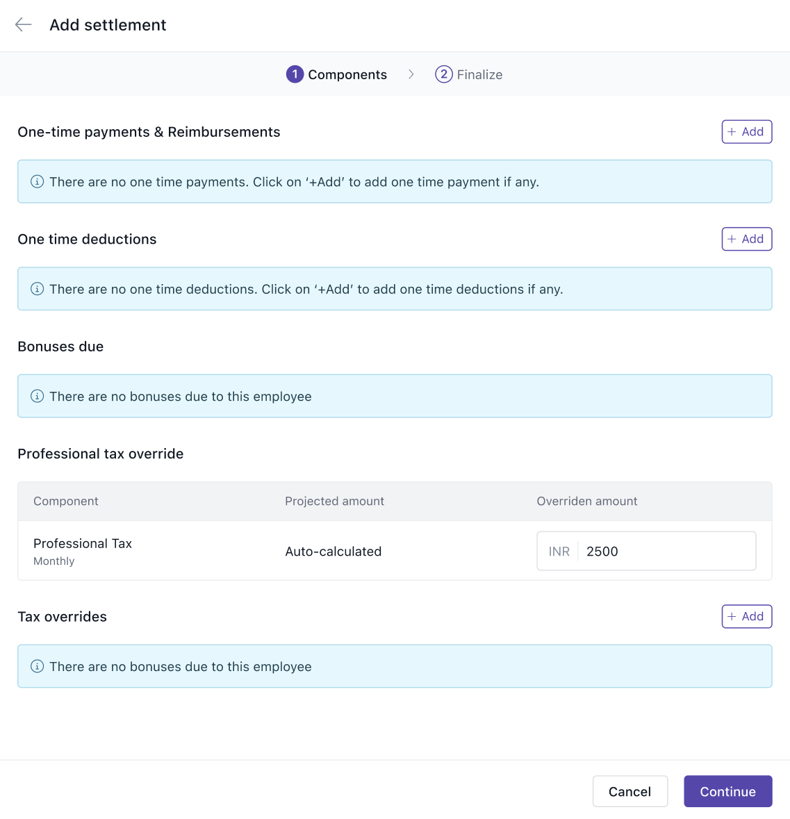Cancel the settlement
The height and width of the screenshot is (819, 790).
tap(630, 791)
